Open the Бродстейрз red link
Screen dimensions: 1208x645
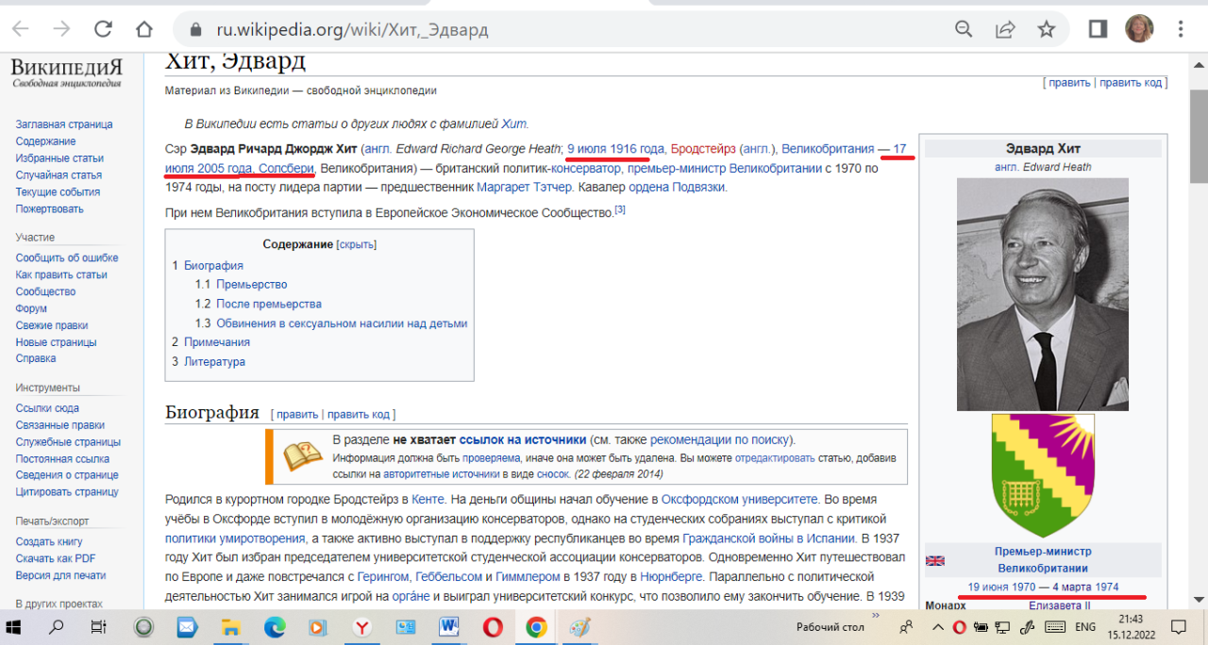[703, 149]
